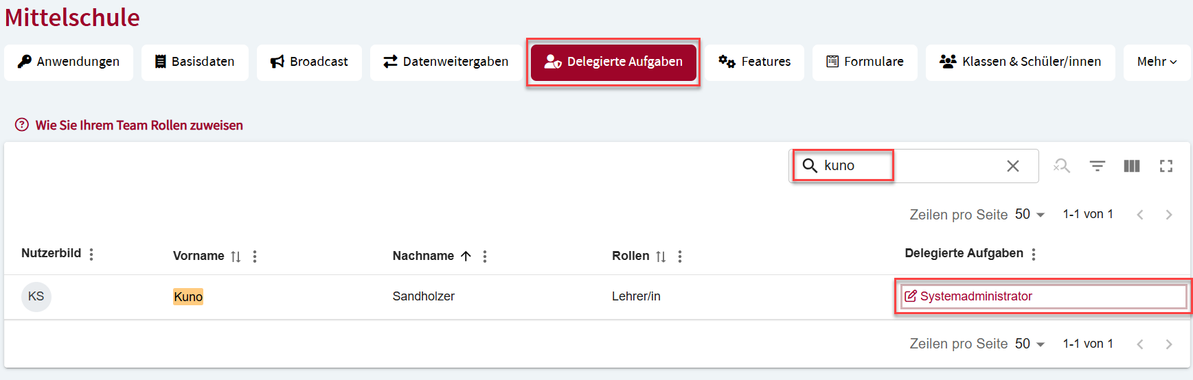Toggle Nachname sort direction arrow
1193x380 pixels.
point(466,257)
